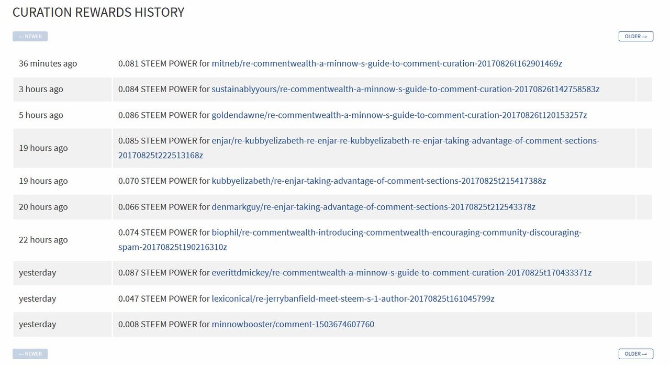Screen dimensions: 670x365
Task: Open the denmarkguy re-enjar comment link
Action: [373, 207]
